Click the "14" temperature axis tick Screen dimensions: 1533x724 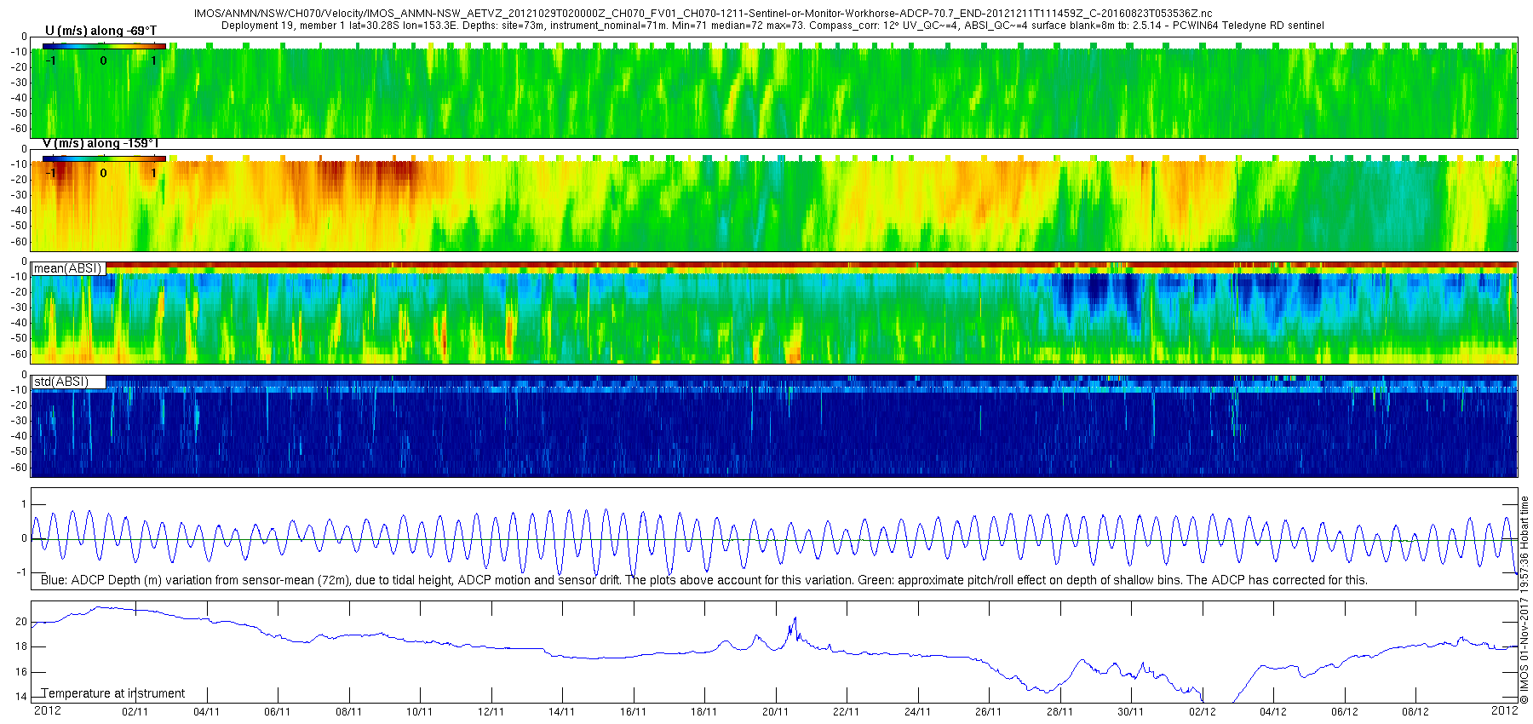pyautogui.click(x=21, y=697)
